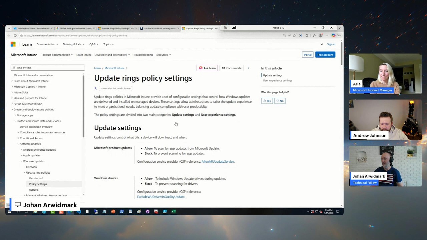Screen dimensions: 427x240
Task: Collapse Windows updates tree node
Action: coord(21,161)
